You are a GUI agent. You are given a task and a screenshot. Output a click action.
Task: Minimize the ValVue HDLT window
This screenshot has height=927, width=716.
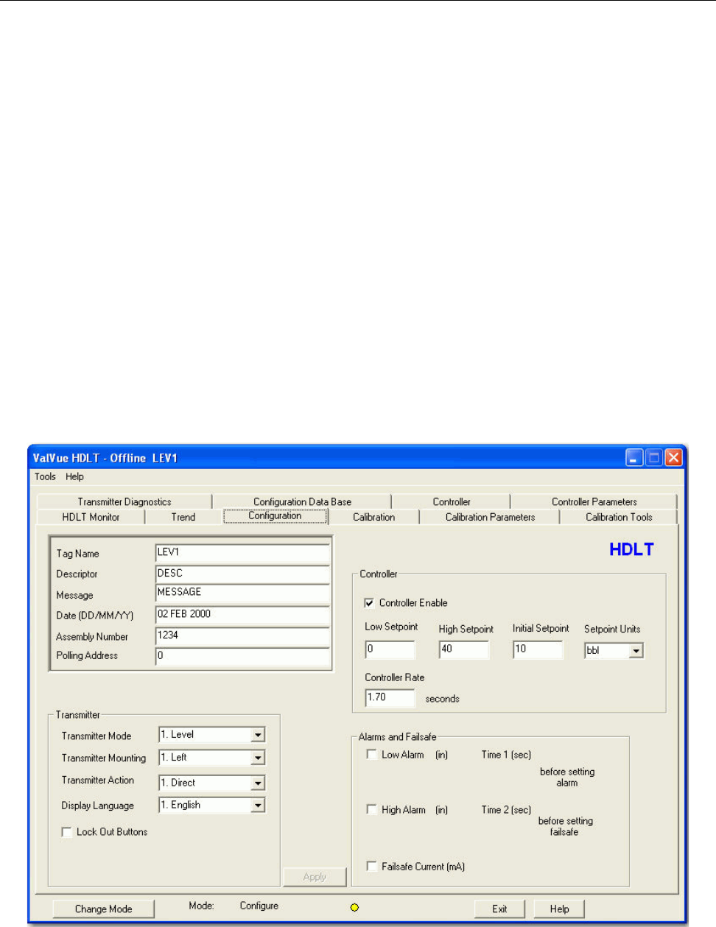(634, 458)
